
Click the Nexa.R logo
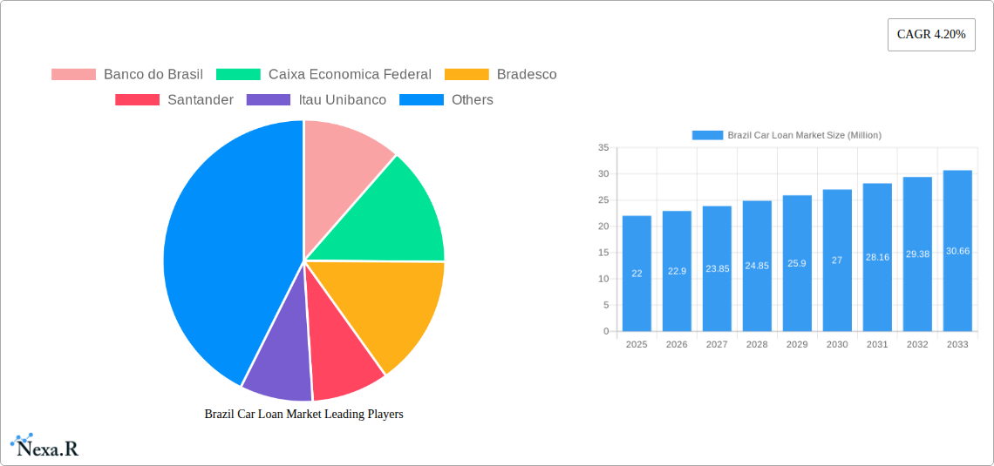tap(44, 447)
